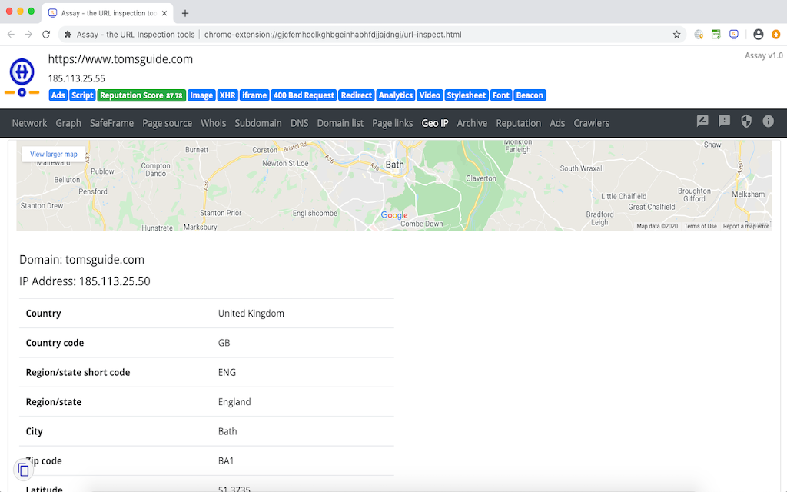Screen dimensions: 787x492
Task: Switch to the Subdomain tab
Action: pos(258,123)
